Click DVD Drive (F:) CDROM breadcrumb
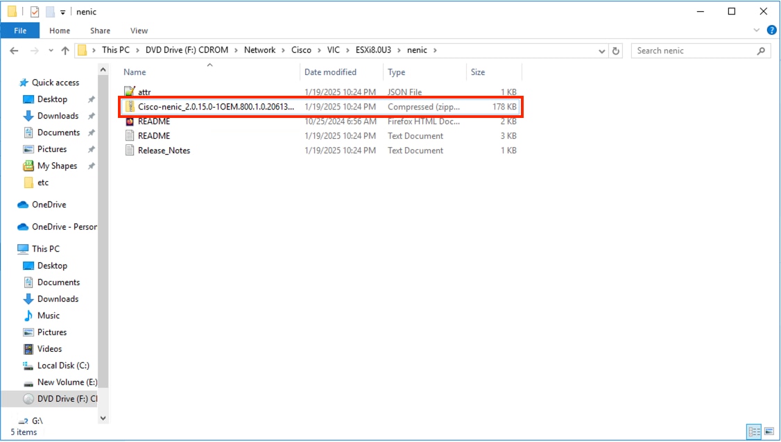Image resolution: width=781 pixels, height=442 pixels. click(x=187, y=50)
